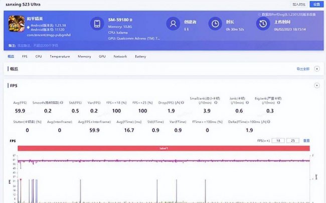Viewport: 326px width, 203px height.
Task: Click the Avg(FTime) value 16.7
Action: click(x=129, y=130)
